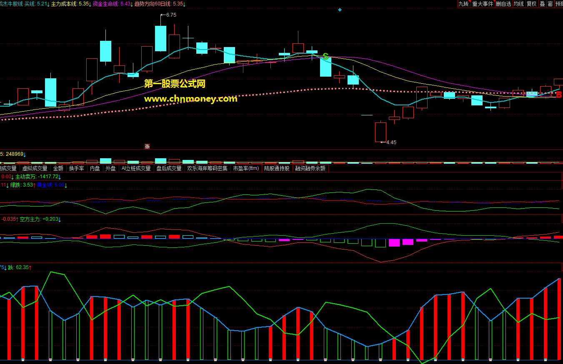Click the 涨 marker icon below chart
Image resolution: width=563 pixels, height=364 pixels.
(x=147, y=146)
